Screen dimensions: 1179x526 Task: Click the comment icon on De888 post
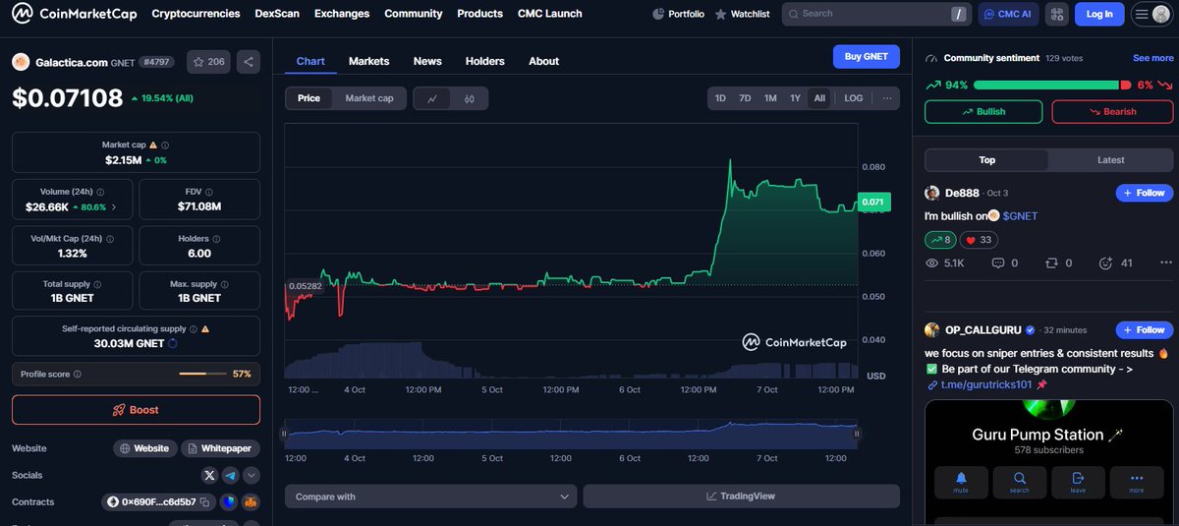(x=998, y=263)
